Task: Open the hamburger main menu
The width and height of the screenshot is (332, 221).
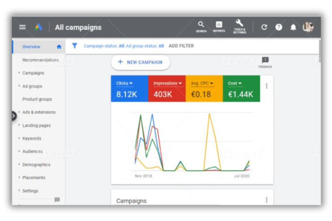Action: (22, 28)
